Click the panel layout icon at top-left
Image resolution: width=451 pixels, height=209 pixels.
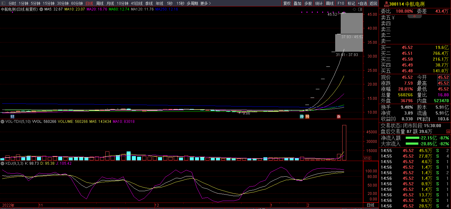3,3
